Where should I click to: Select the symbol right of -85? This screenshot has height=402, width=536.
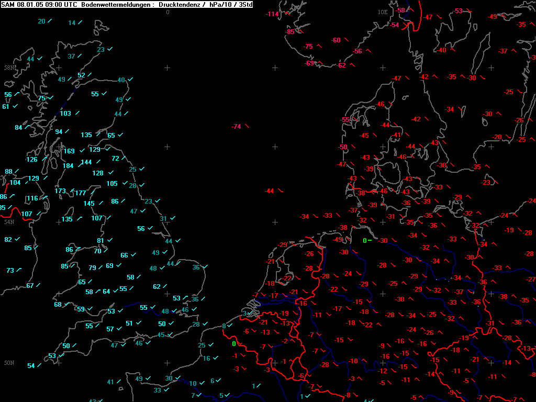point(301,31)
